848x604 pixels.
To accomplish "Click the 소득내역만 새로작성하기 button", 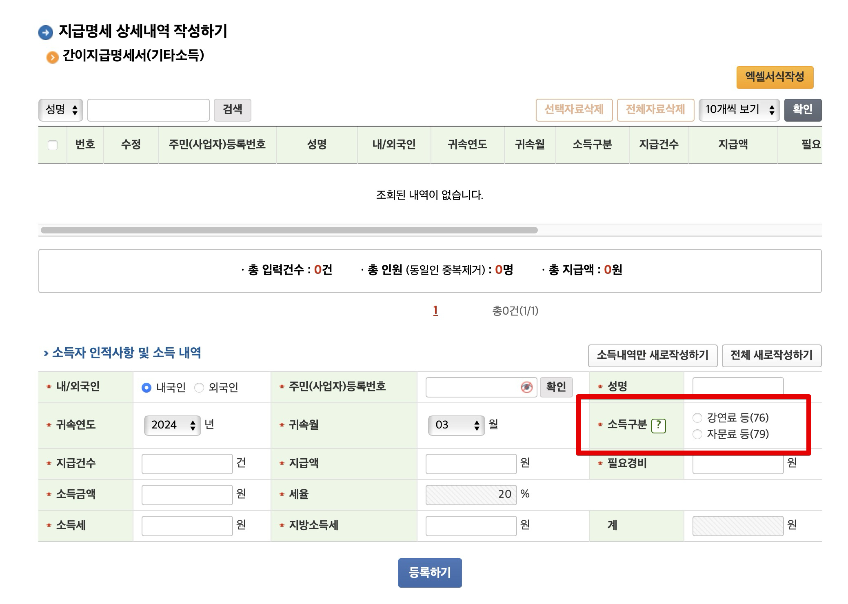I will pyautogui.click(x=652, y=355).
